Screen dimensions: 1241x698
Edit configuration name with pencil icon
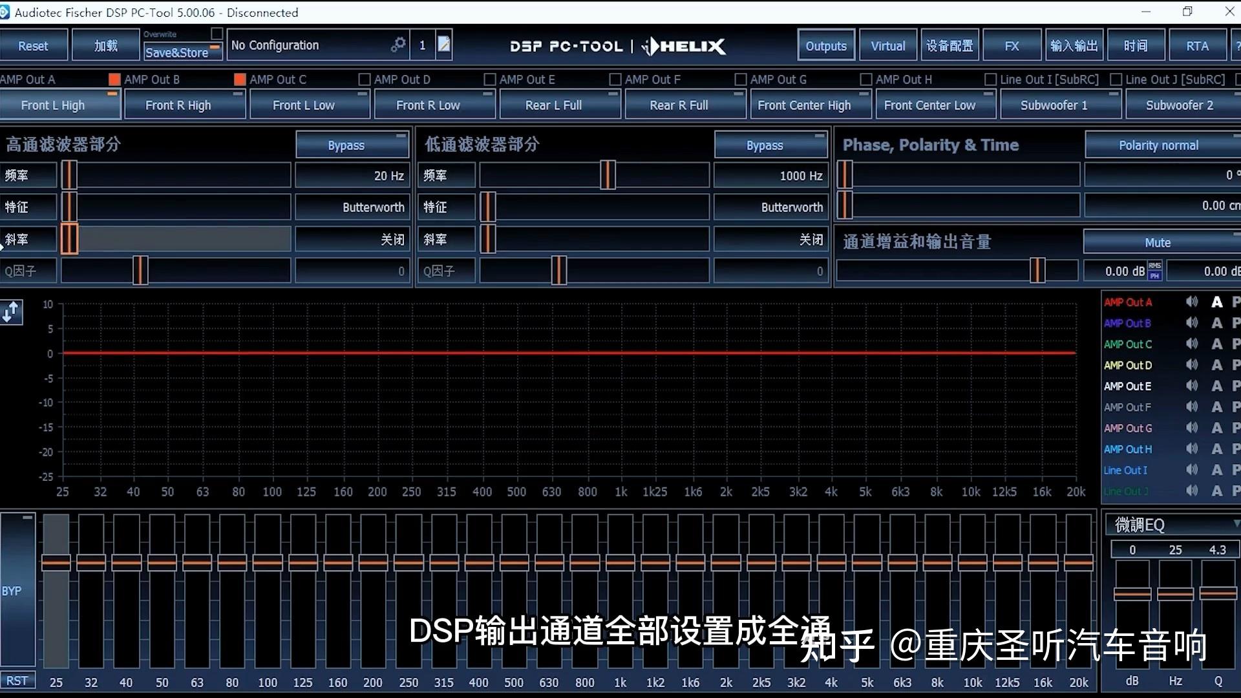click(x=443, y=45)
